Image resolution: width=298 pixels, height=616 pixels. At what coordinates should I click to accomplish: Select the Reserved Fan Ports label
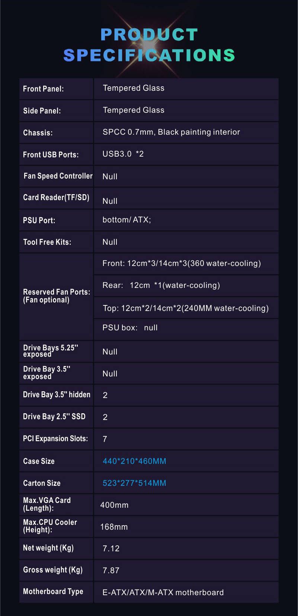[x=57, y=296]
